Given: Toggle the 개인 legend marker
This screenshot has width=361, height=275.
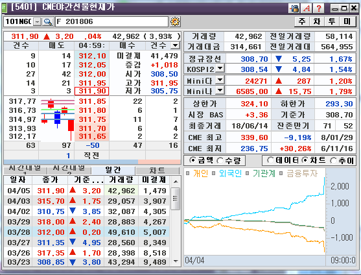Looking at the screenshot, I should (187, 173).
